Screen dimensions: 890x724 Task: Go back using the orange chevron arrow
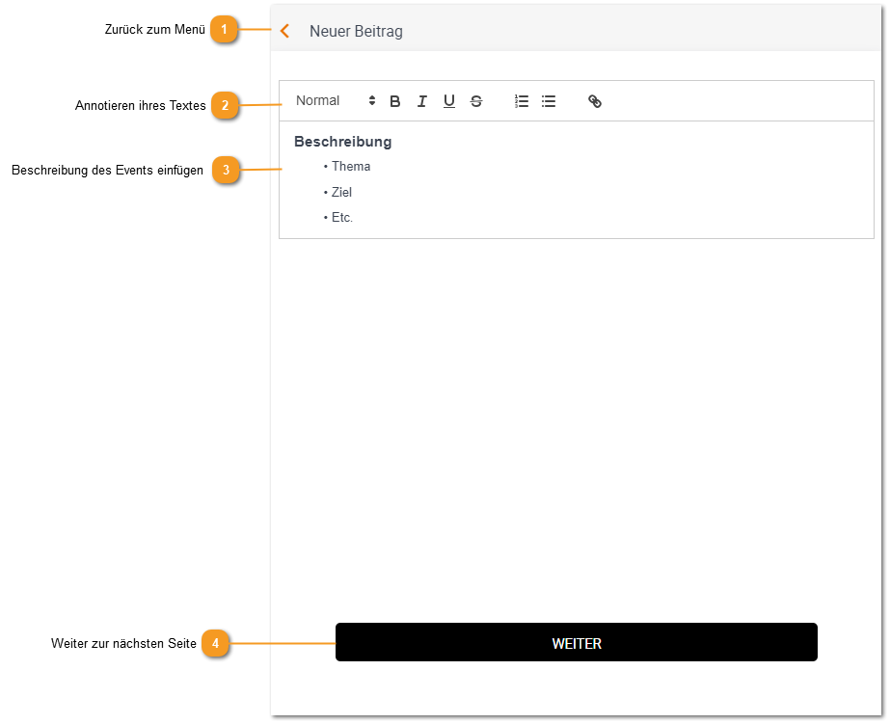coord(285,31)
